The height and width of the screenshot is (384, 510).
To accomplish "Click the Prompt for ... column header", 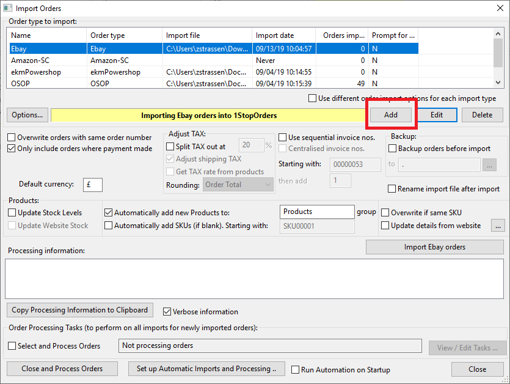I will 393,35.
